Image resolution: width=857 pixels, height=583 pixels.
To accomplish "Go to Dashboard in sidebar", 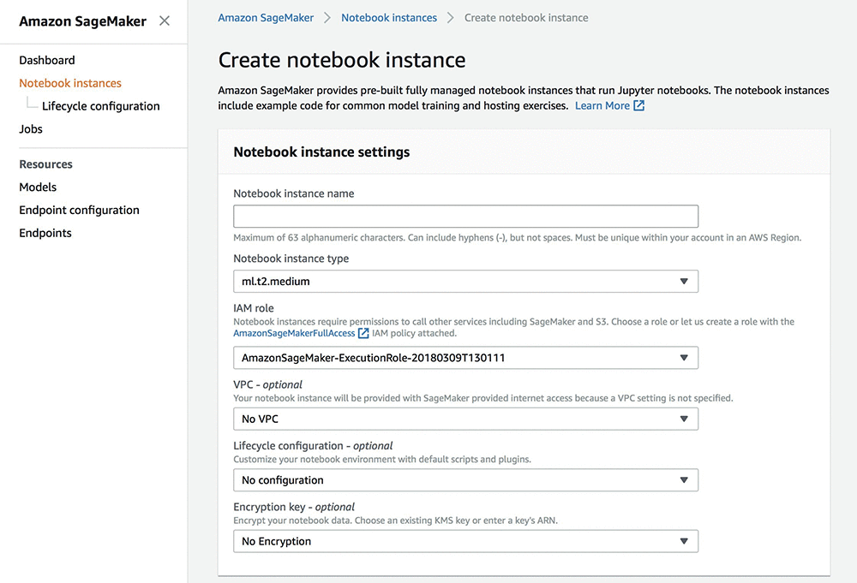I will [x=47, y=60].
